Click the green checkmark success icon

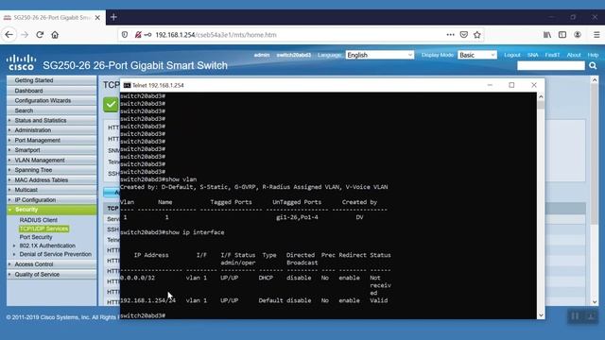coord(111,105)
